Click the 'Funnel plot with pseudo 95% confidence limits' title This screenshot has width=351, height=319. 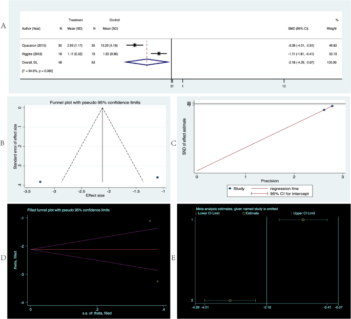point(95,103)
